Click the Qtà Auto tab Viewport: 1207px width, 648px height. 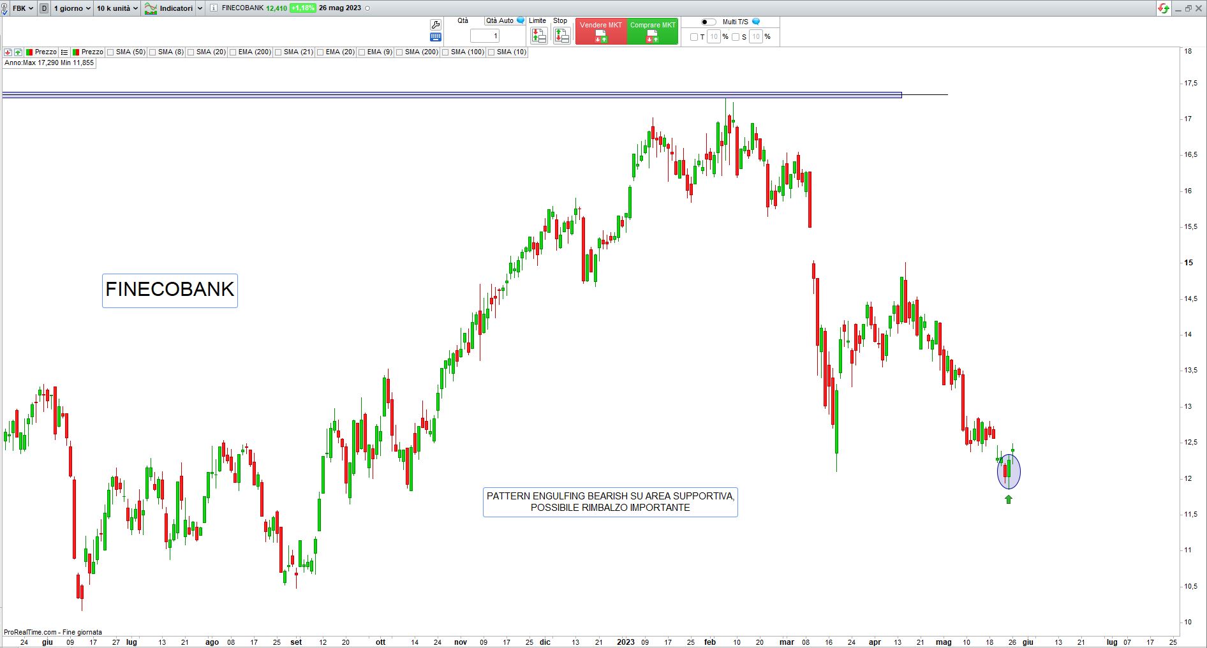tap(500, 20)
